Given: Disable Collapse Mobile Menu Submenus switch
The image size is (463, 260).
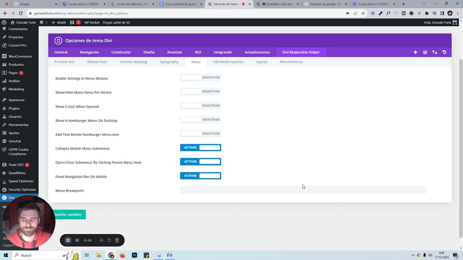Looking at the screenshot, I should (200, 148).
